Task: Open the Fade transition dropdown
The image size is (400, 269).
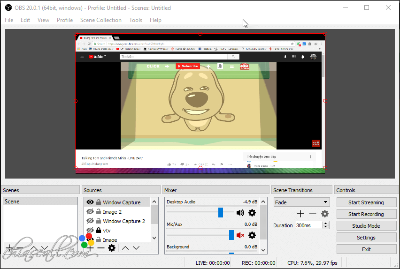Action: (301, 202)
